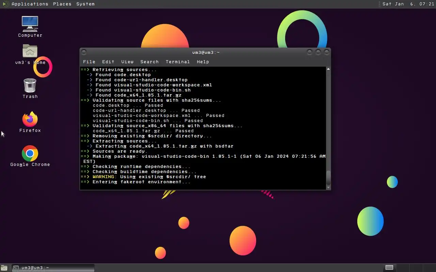Close the terminal window
The image size is (436, 272).
click(x=327, y=52)
